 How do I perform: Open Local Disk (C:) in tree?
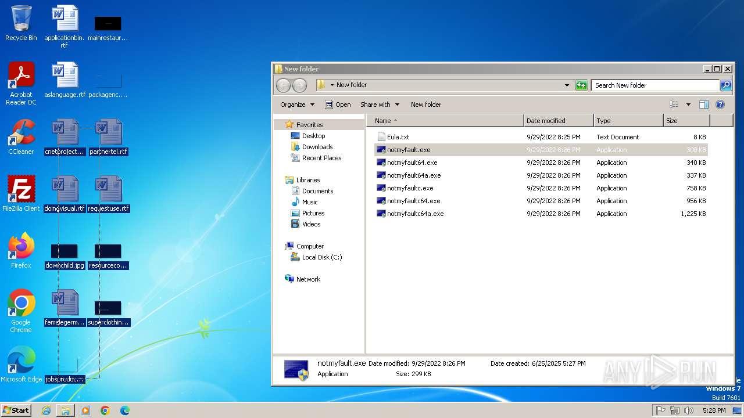point(321,257)
